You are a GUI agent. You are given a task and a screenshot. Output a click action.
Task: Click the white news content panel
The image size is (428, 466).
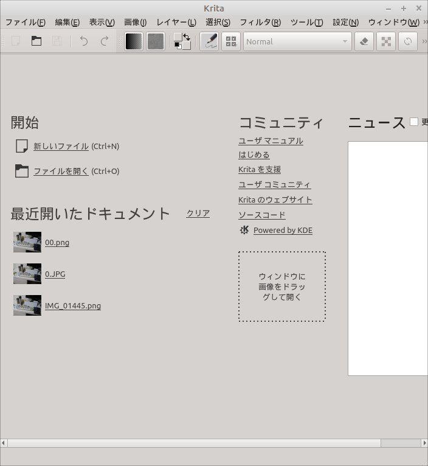[x=388, y=259]
